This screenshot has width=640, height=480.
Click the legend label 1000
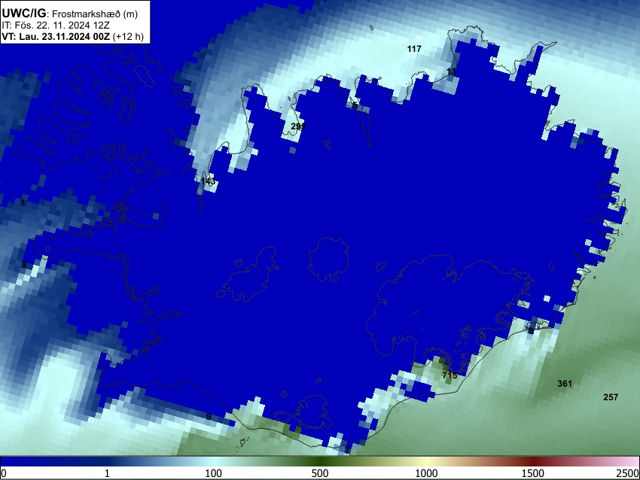pos(426,473)
